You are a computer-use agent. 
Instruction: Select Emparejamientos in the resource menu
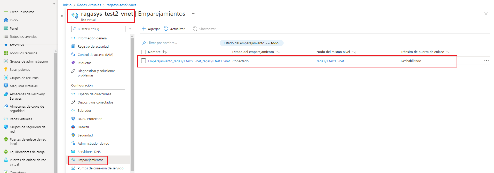(x=90, y=160)
